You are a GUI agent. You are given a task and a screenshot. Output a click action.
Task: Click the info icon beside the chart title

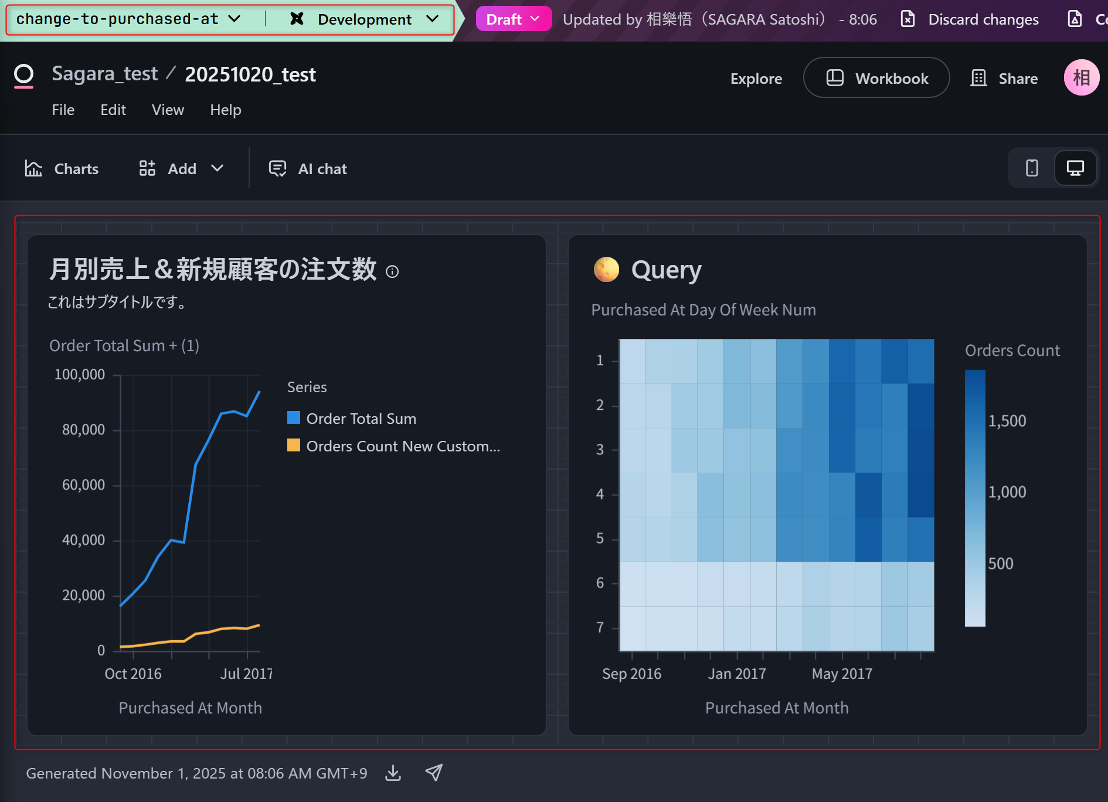392,271
